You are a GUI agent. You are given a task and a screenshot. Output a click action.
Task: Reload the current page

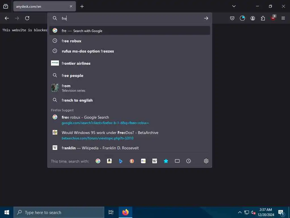[x=27, y=18]
